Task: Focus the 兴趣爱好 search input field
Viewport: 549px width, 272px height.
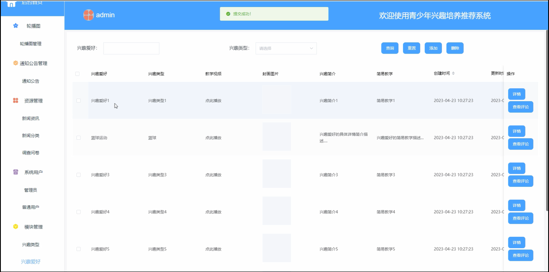Action: (x=131, y=48)
